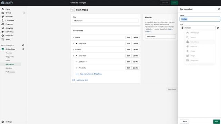Click the Discounts icon
Screen dimensions: 221x124
point(2,35)
